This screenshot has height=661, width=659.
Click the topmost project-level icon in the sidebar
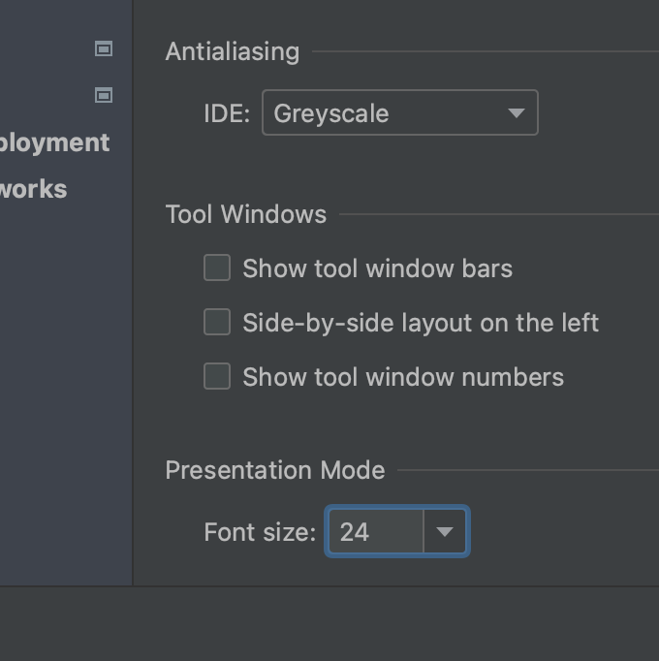coord(104,48)
